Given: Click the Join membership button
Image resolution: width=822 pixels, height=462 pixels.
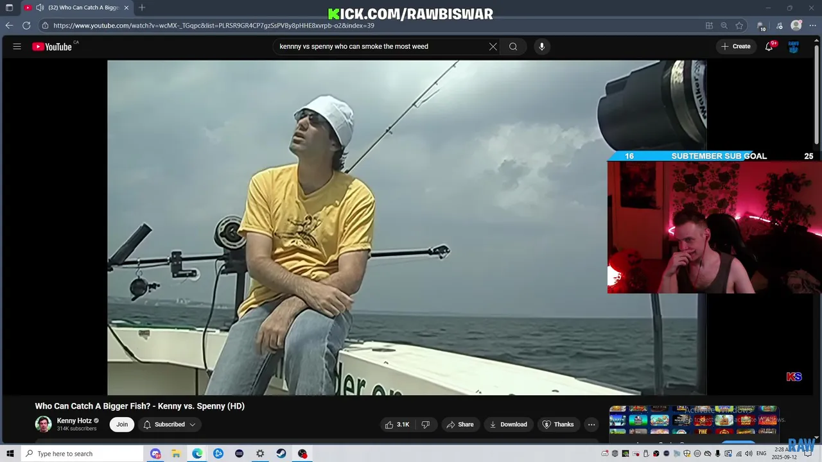Looking at the screenshot, I should click(x=122, y=424).
